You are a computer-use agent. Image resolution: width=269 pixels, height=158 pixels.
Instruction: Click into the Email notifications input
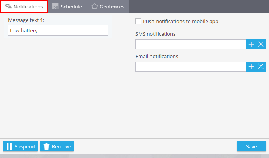click(x=191, y=67)
